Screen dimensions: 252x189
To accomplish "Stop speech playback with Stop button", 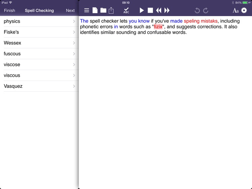I will pos(150,10).
